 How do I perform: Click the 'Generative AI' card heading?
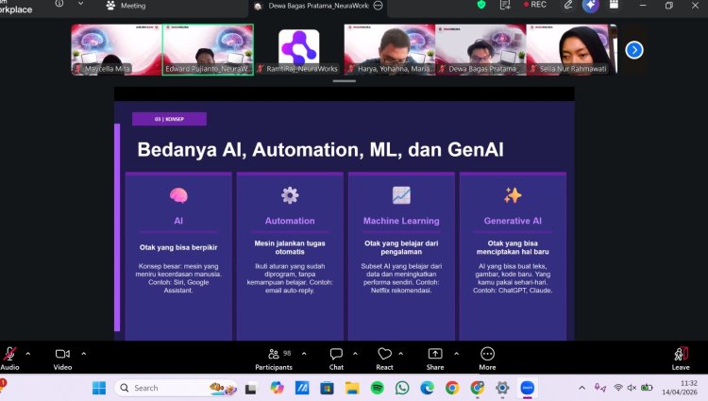tap(513, 221)
